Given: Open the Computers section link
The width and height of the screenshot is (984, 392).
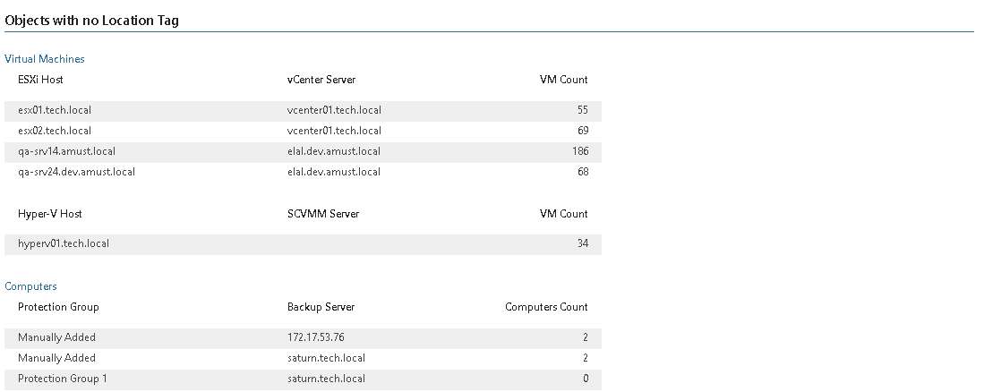Looking at the screenshot, I should [30, 286].
